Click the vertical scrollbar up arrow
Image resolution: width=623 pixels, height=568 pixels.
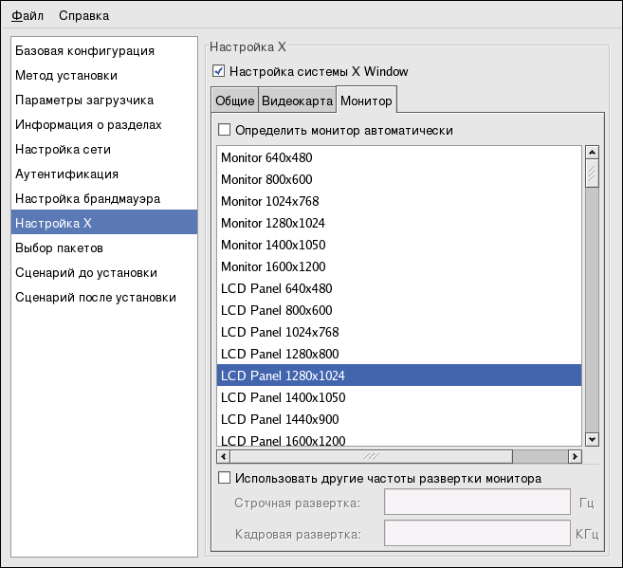(592, 152)
